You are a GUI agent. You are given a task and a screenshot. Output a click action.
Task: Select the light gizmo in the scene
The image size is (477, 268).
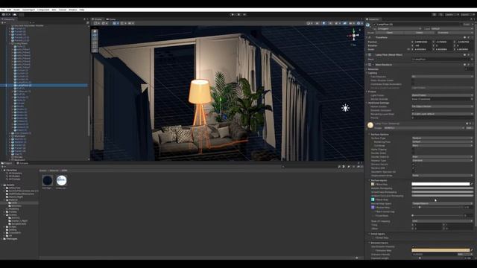point(345,108)
